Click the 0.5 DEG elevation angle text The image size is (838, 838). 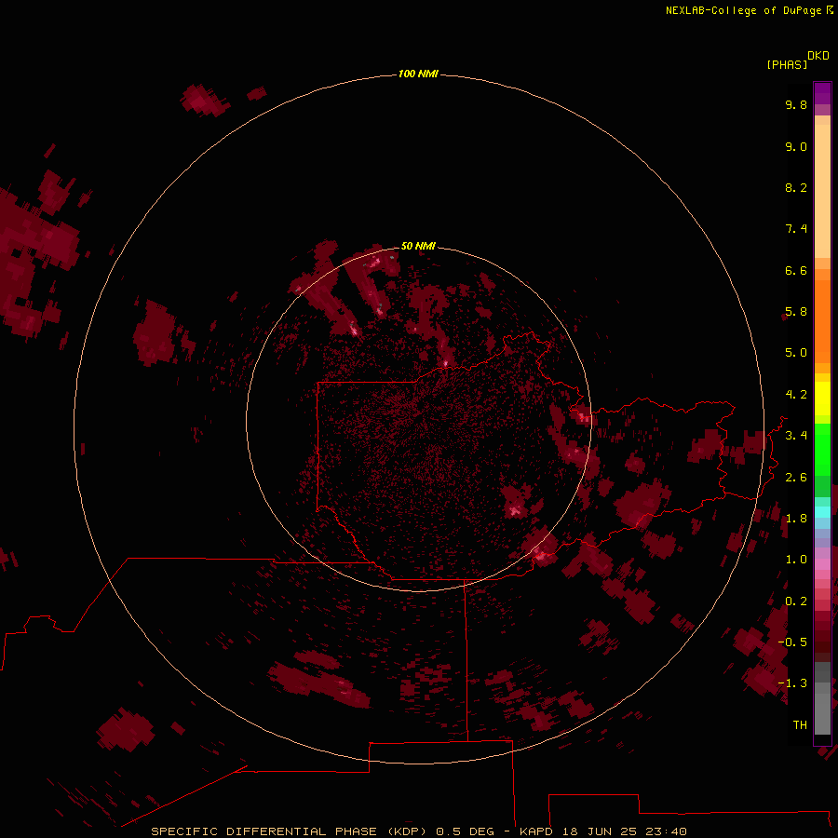click(467, 831)
